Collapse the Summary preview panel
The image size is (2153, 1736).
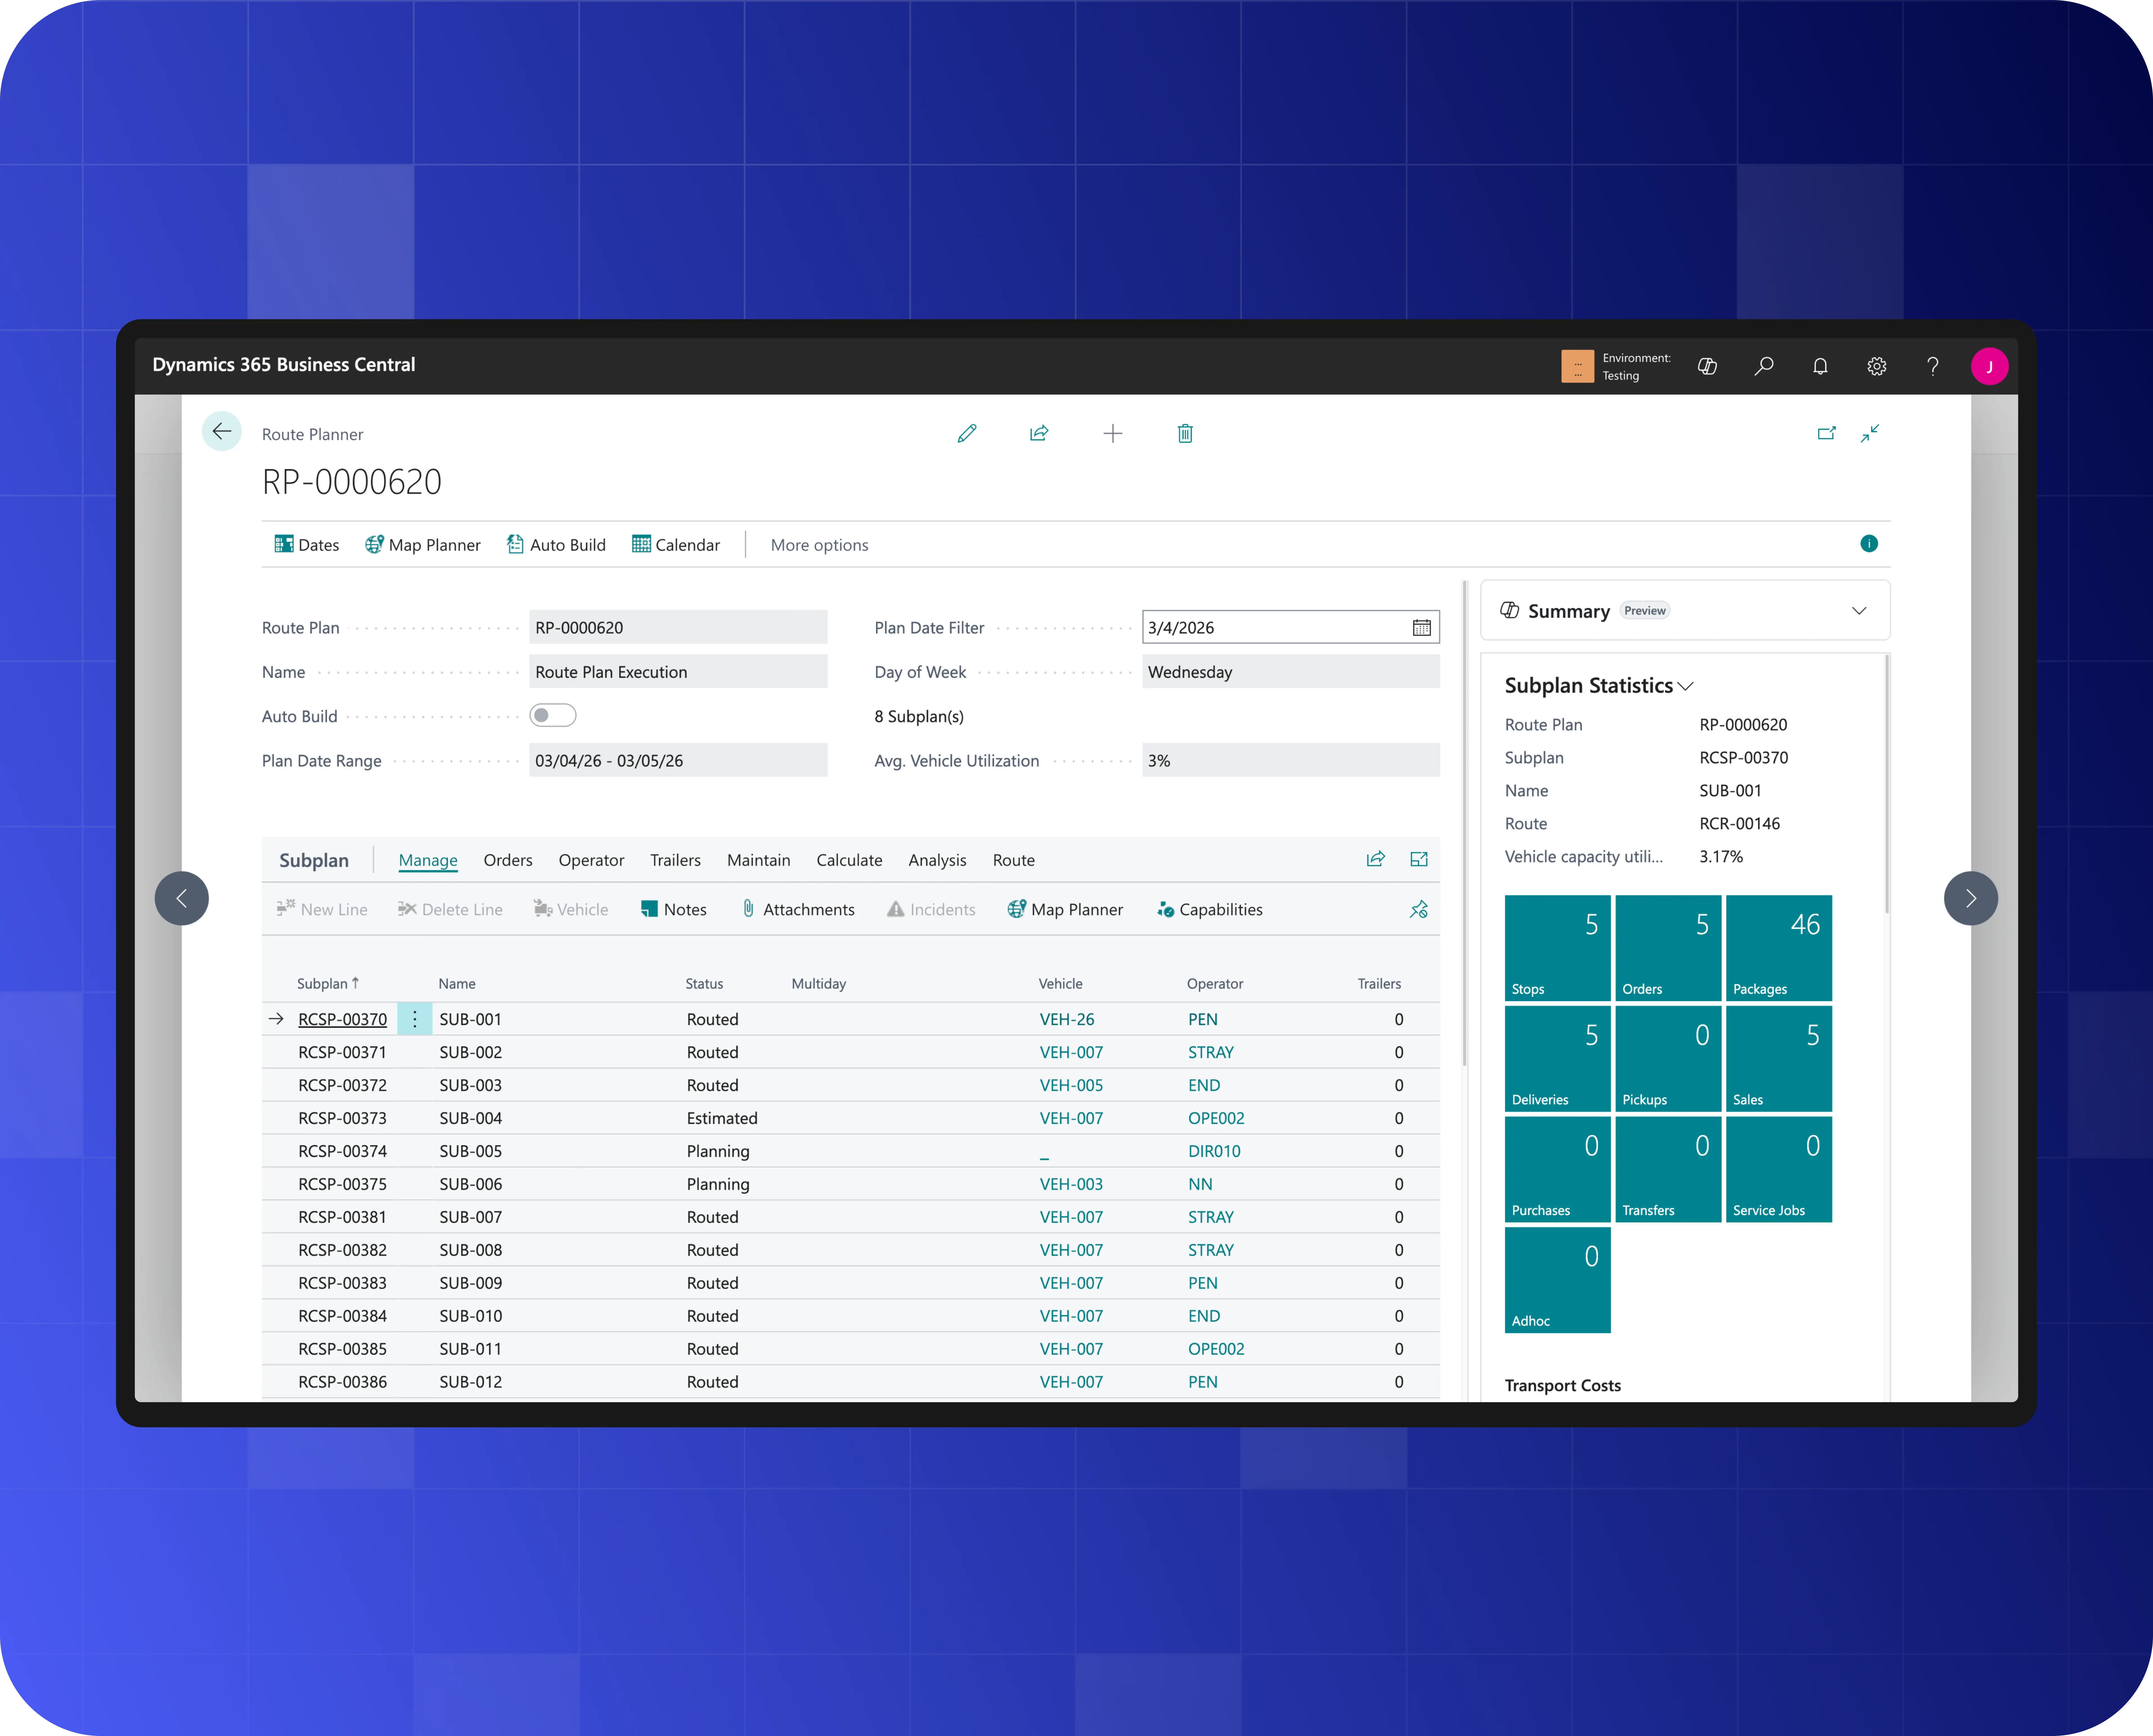pyautogui.click(x=1859, y=611)
